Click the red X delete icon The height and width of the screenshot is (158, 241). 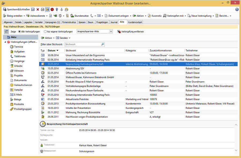(x=38, y=9)
